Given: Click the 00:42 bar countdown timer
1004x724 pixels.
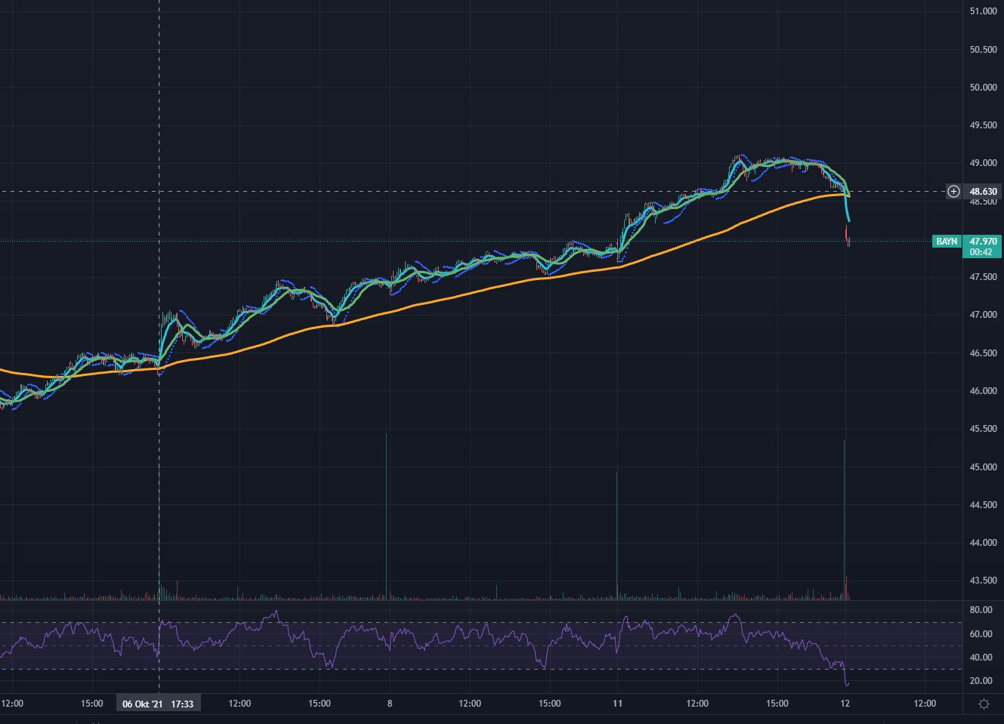Looking at the screenshot, I should pos(980,252).
